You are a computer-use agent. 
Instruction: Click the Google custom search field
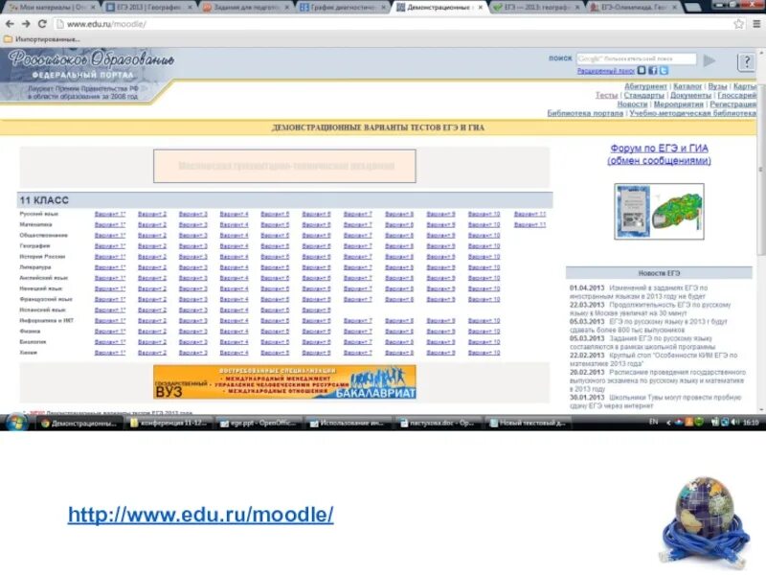pos(636,58)
